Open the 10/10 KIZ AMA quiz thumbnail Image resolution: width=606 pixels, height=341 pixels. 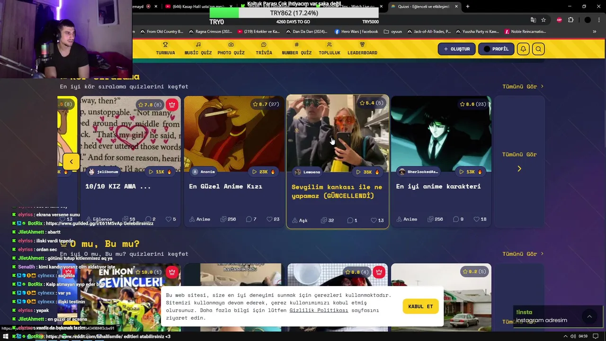(x=130, y=134)
